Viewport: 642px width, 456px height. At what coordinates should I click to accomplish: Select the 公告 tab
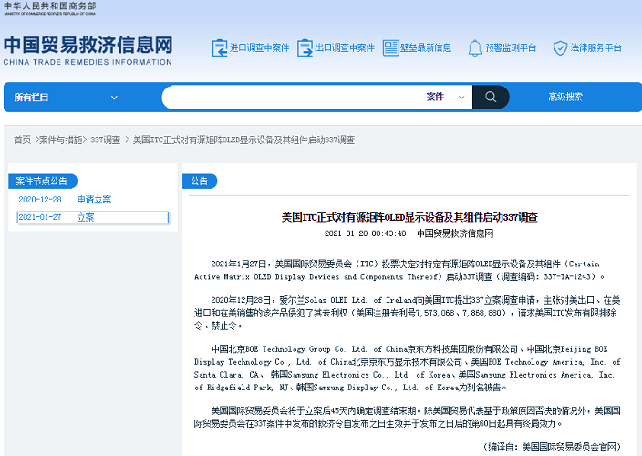(200, 181)
